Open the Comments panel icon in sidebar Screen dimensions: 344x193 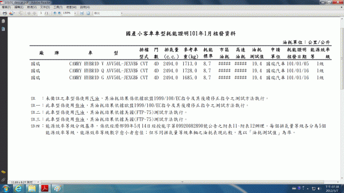point(3,172)
